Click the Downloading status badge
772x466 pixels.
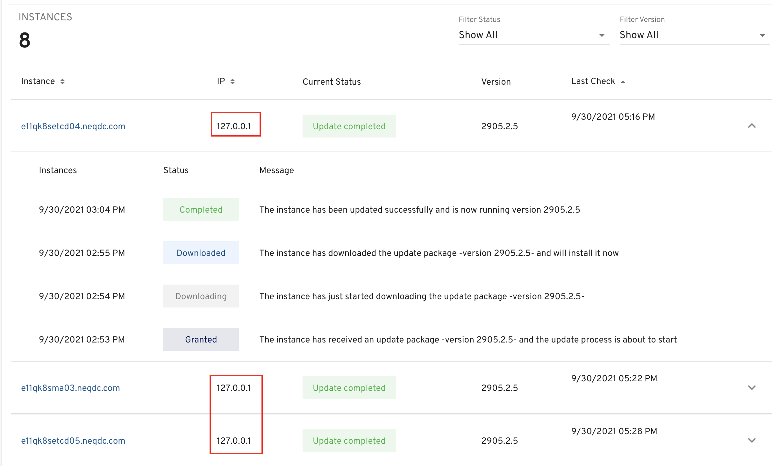201,296
